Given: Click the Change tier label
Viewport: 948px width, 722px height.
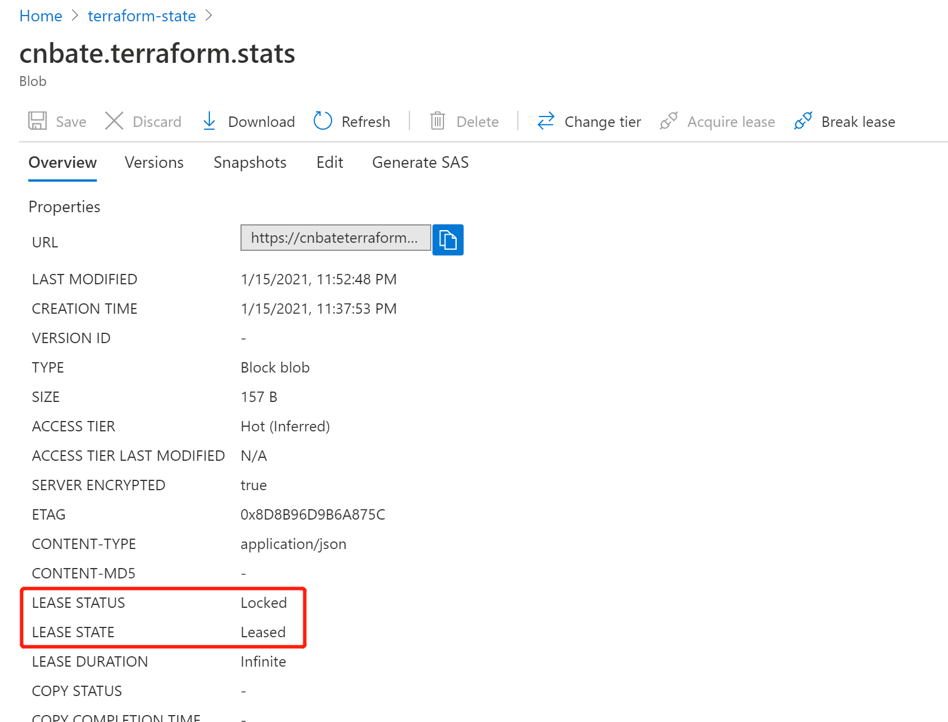Looking at the screenshot, I should coord(603,122).
